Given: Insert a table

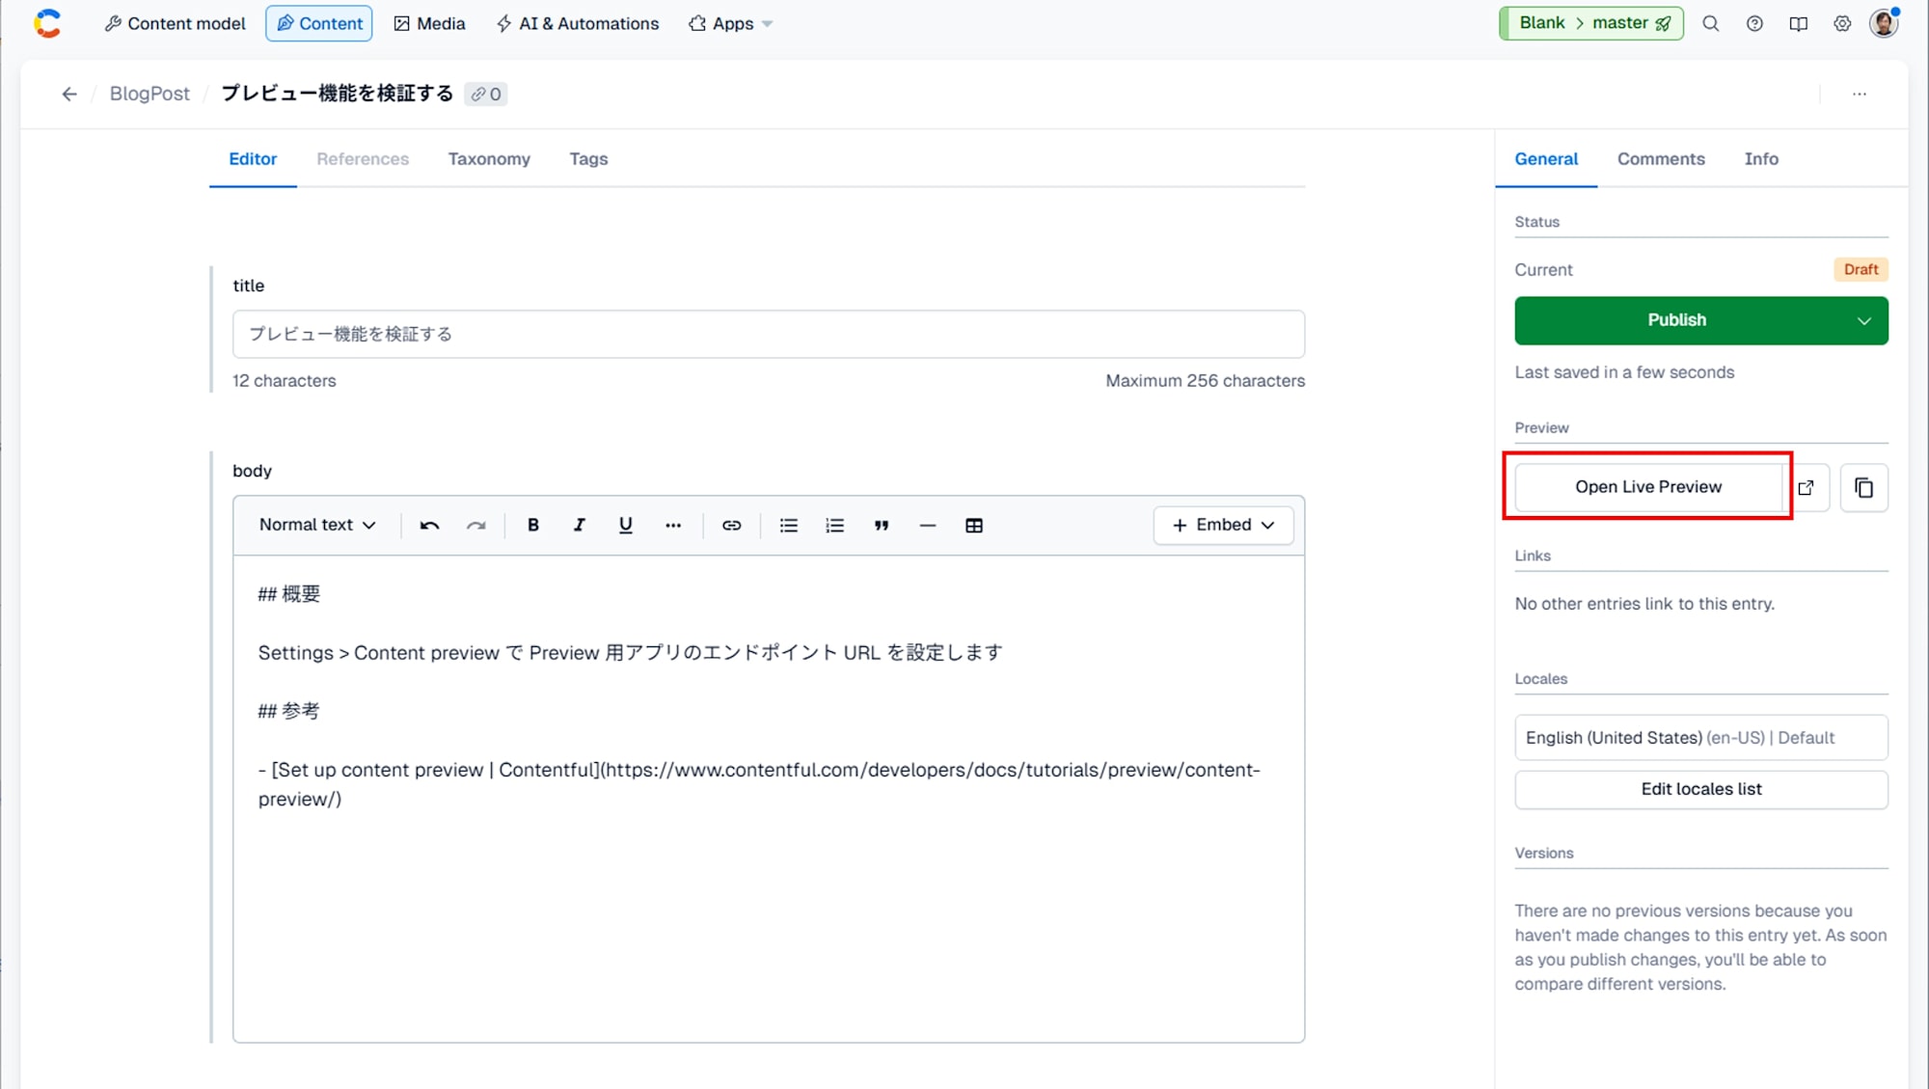Looking at the screenshot, I should coord(974,525).
